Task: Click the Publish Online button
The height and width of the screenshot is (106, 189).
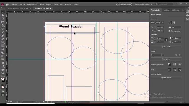Action: coord(124,4)
